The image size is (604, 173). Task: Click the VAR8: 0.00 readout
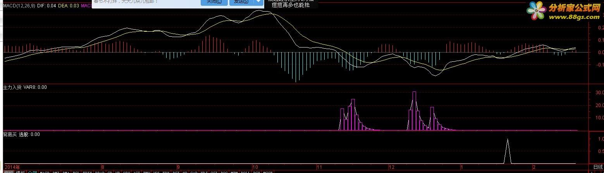35,87
